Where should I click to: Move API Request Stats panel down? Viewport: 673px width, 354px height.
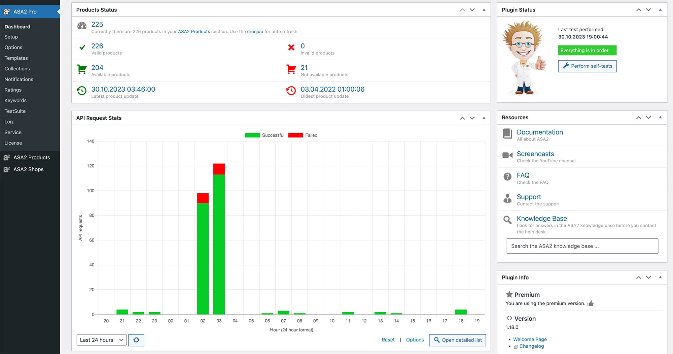472,118
